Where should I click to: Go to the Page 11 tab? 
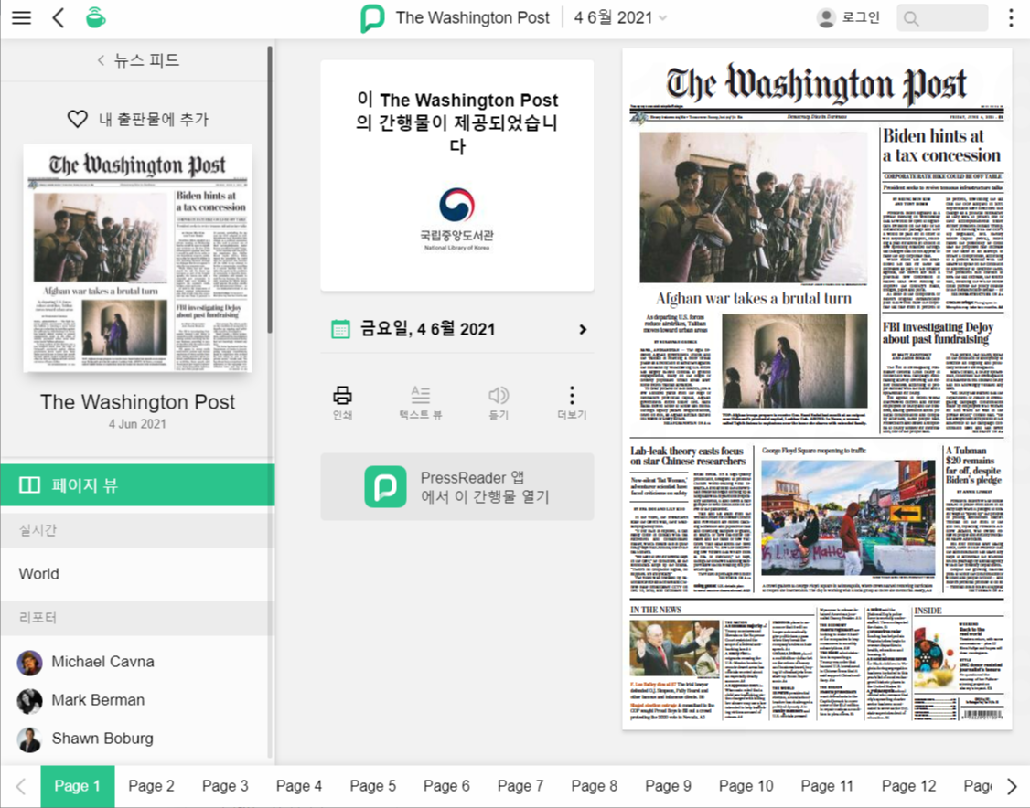(x=827, y=786)
